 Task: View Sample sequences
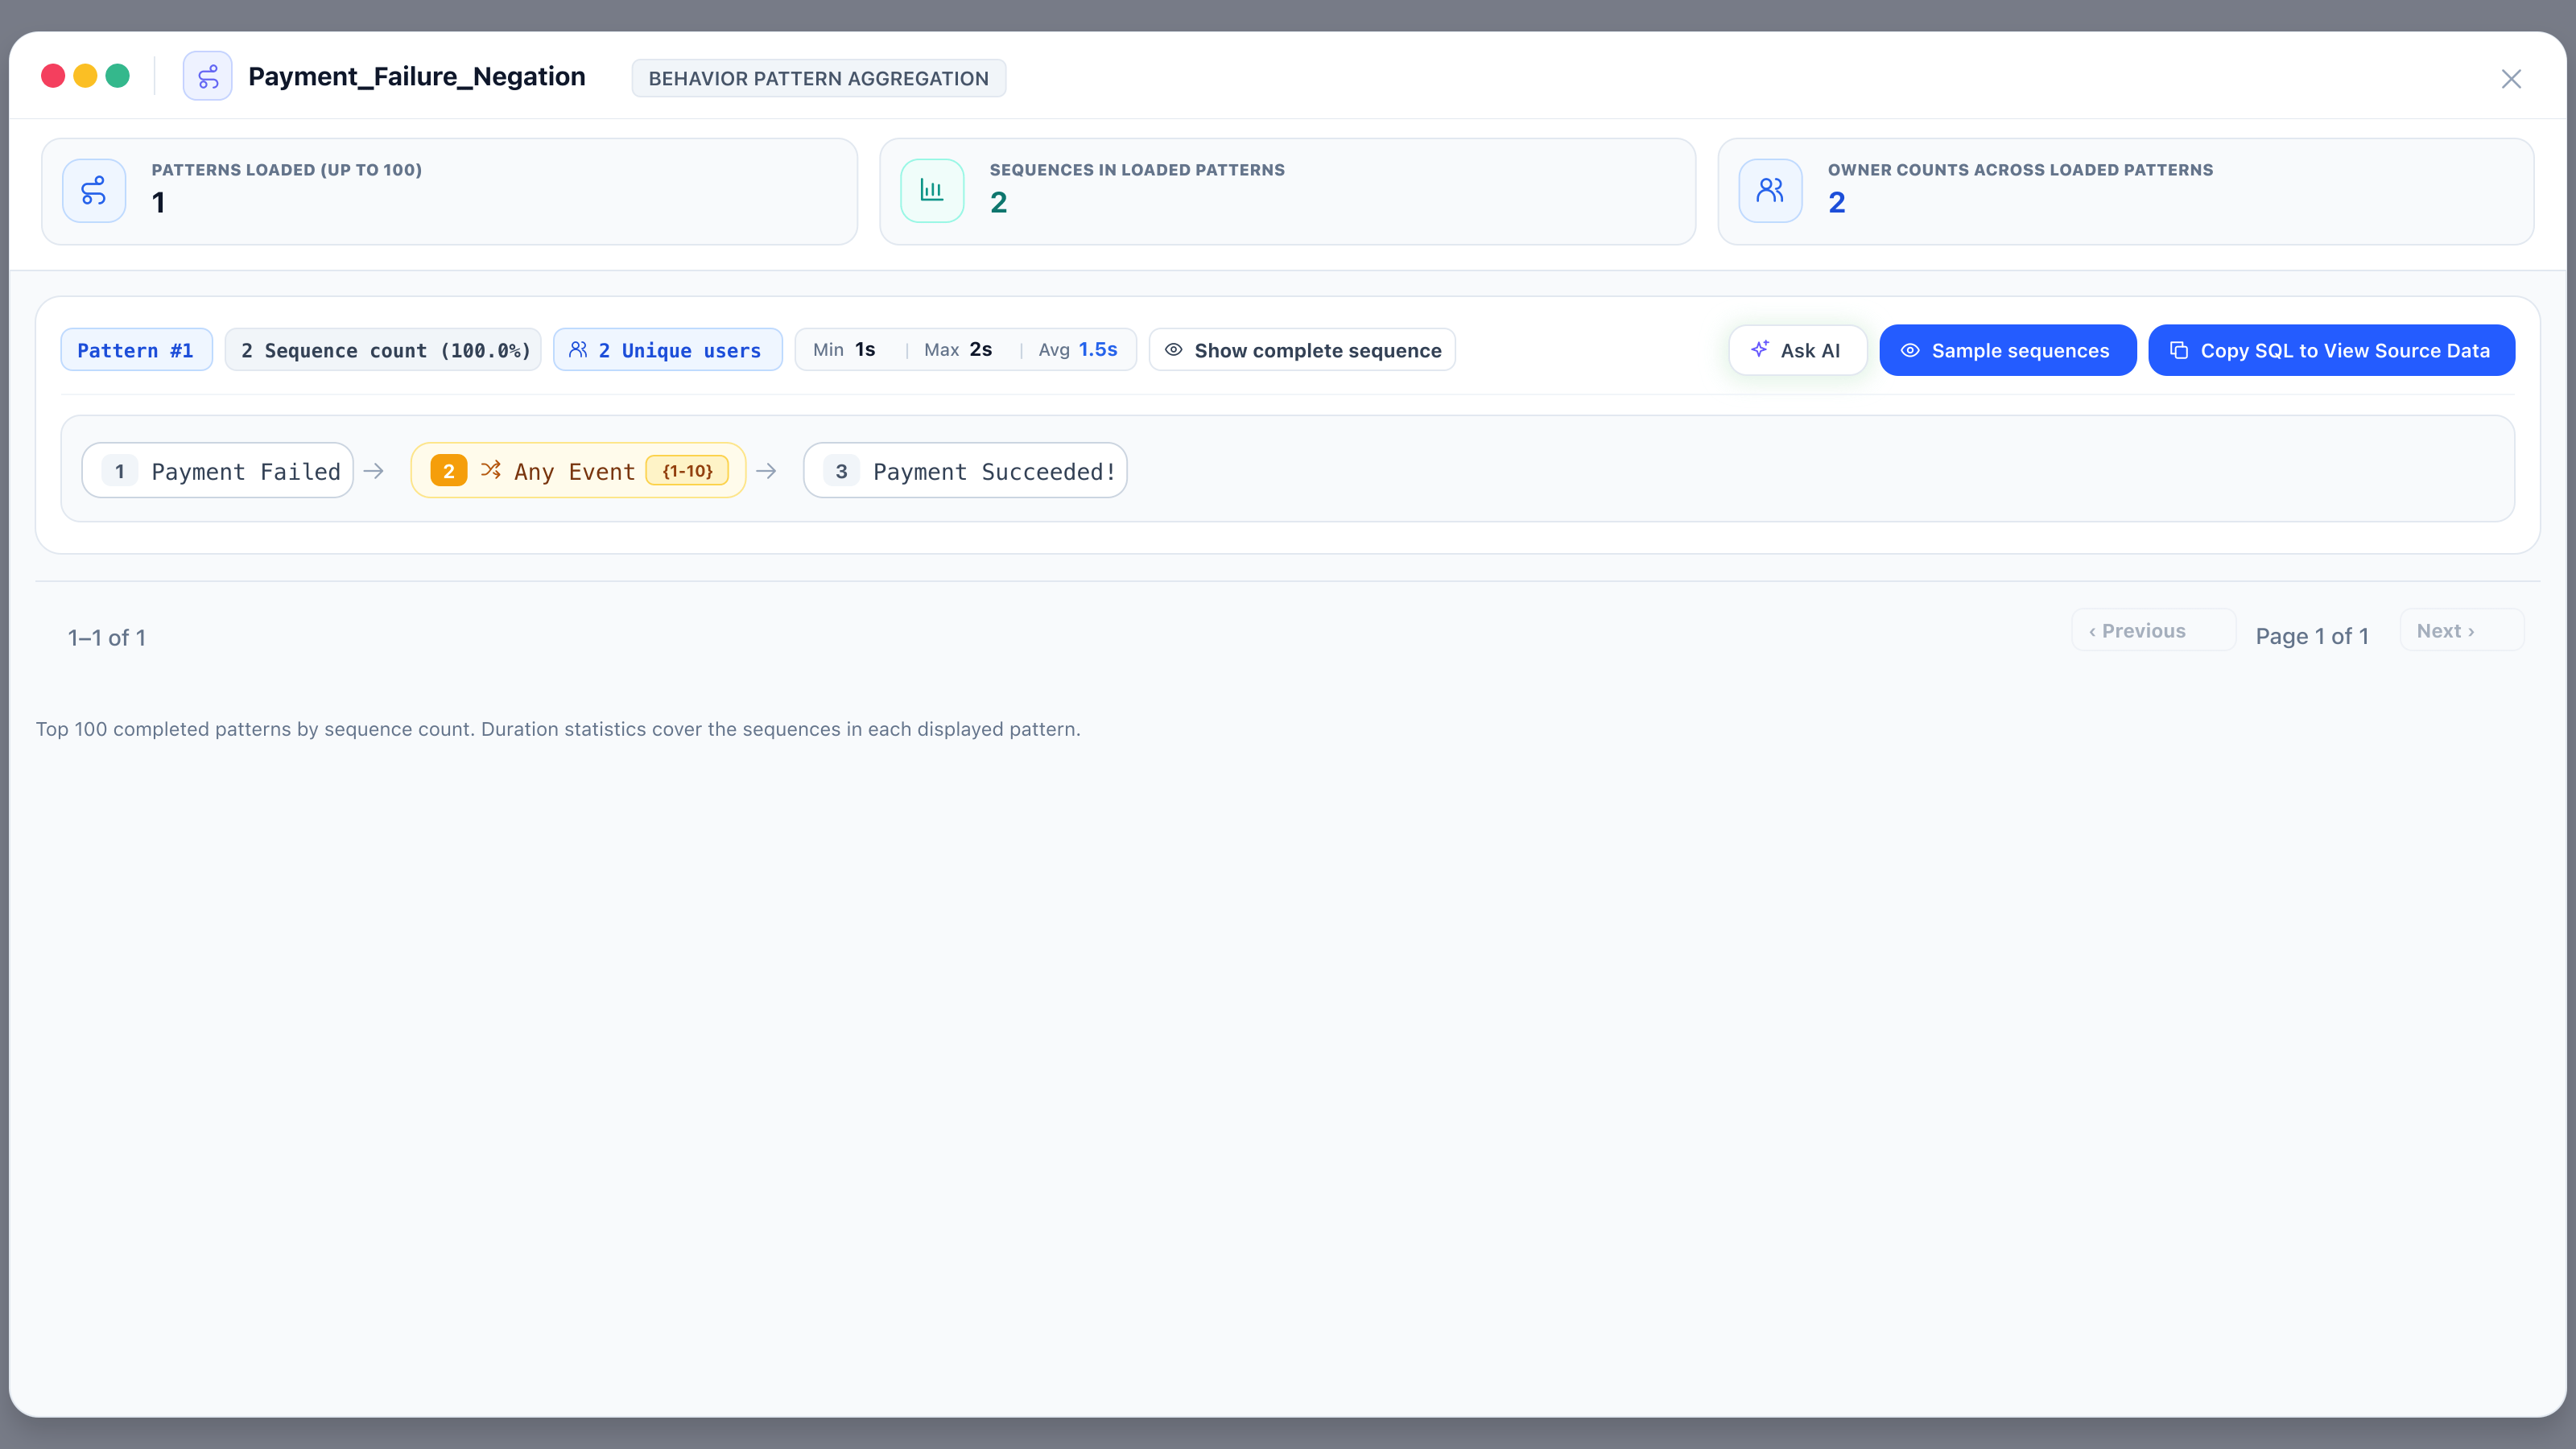click(2007, 350)
